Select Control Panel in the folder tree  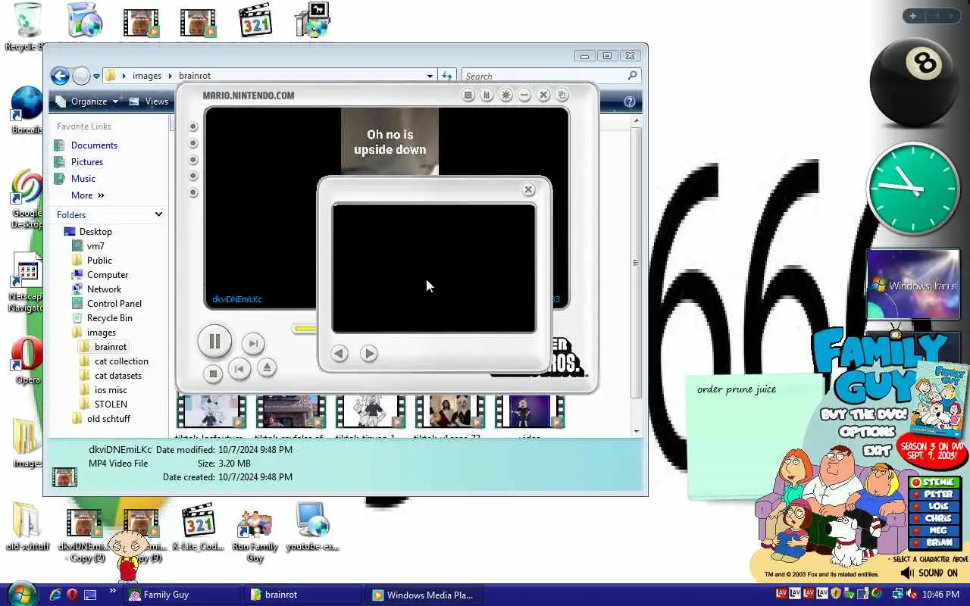click(x=114, y=304)
